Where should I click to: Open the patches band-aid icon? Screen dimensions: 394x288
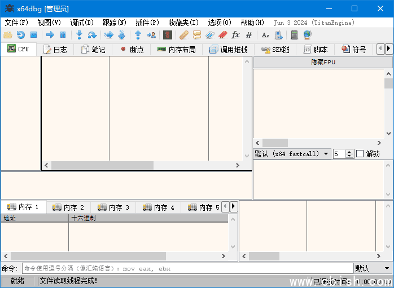click(x=183, y=35)
